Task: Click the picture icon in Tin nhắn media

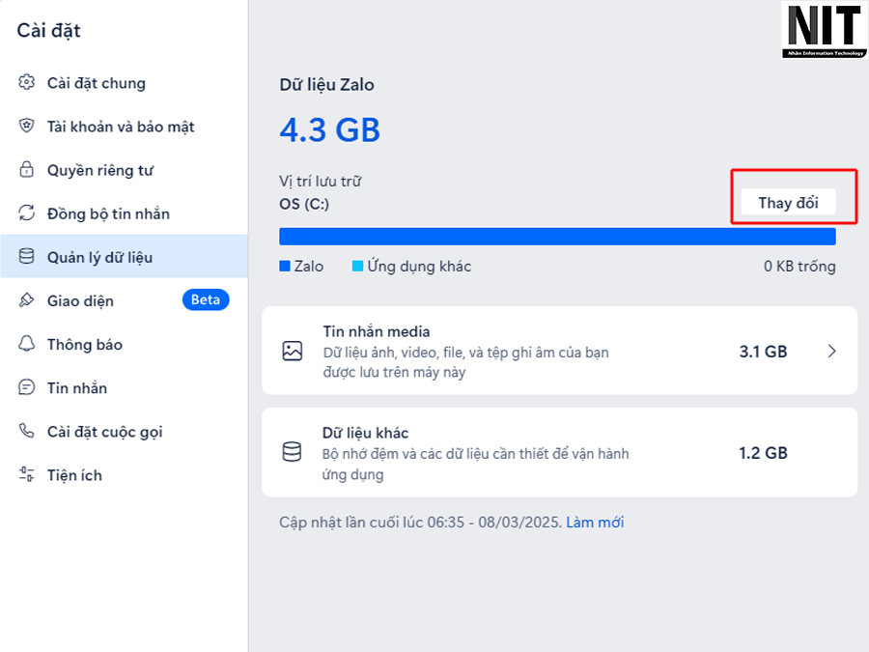Action: 292,351
